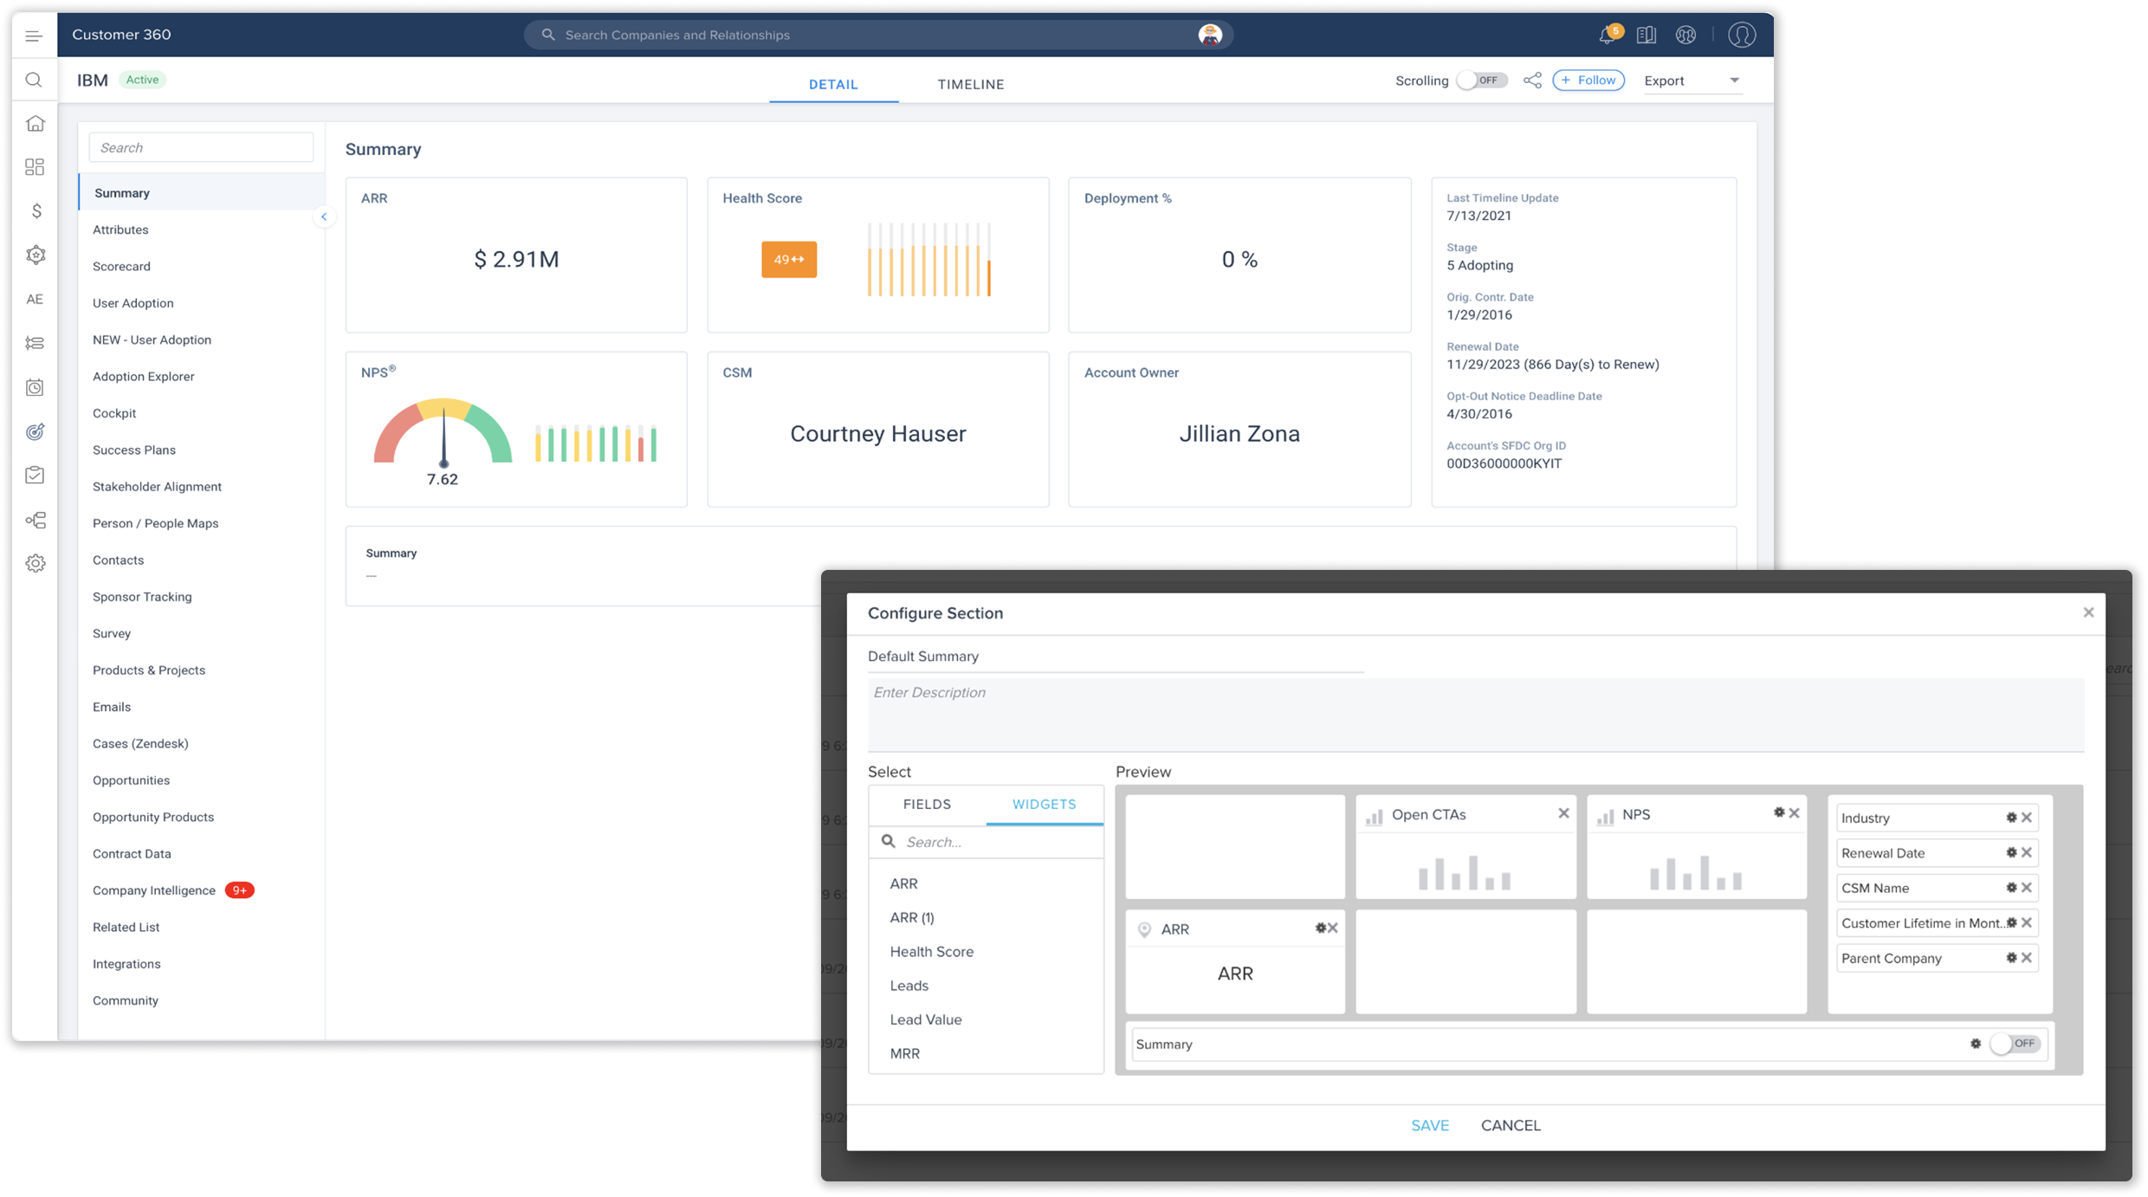The height and width of the screenshot is (1197, 2148).
Task: Click the Courtney Hauser CSM card
Action: pos(877,429)
